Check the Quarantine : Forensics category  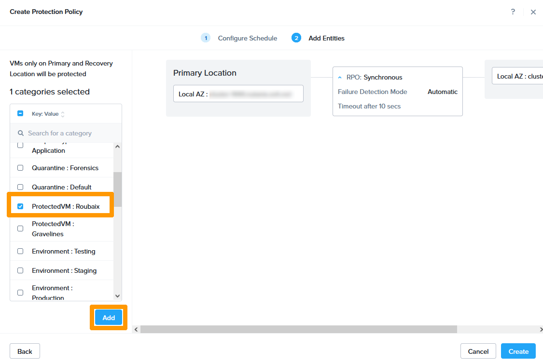tap(20, 168)
